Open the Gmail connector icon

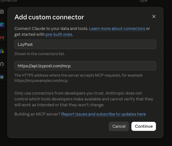pos(2,38)
